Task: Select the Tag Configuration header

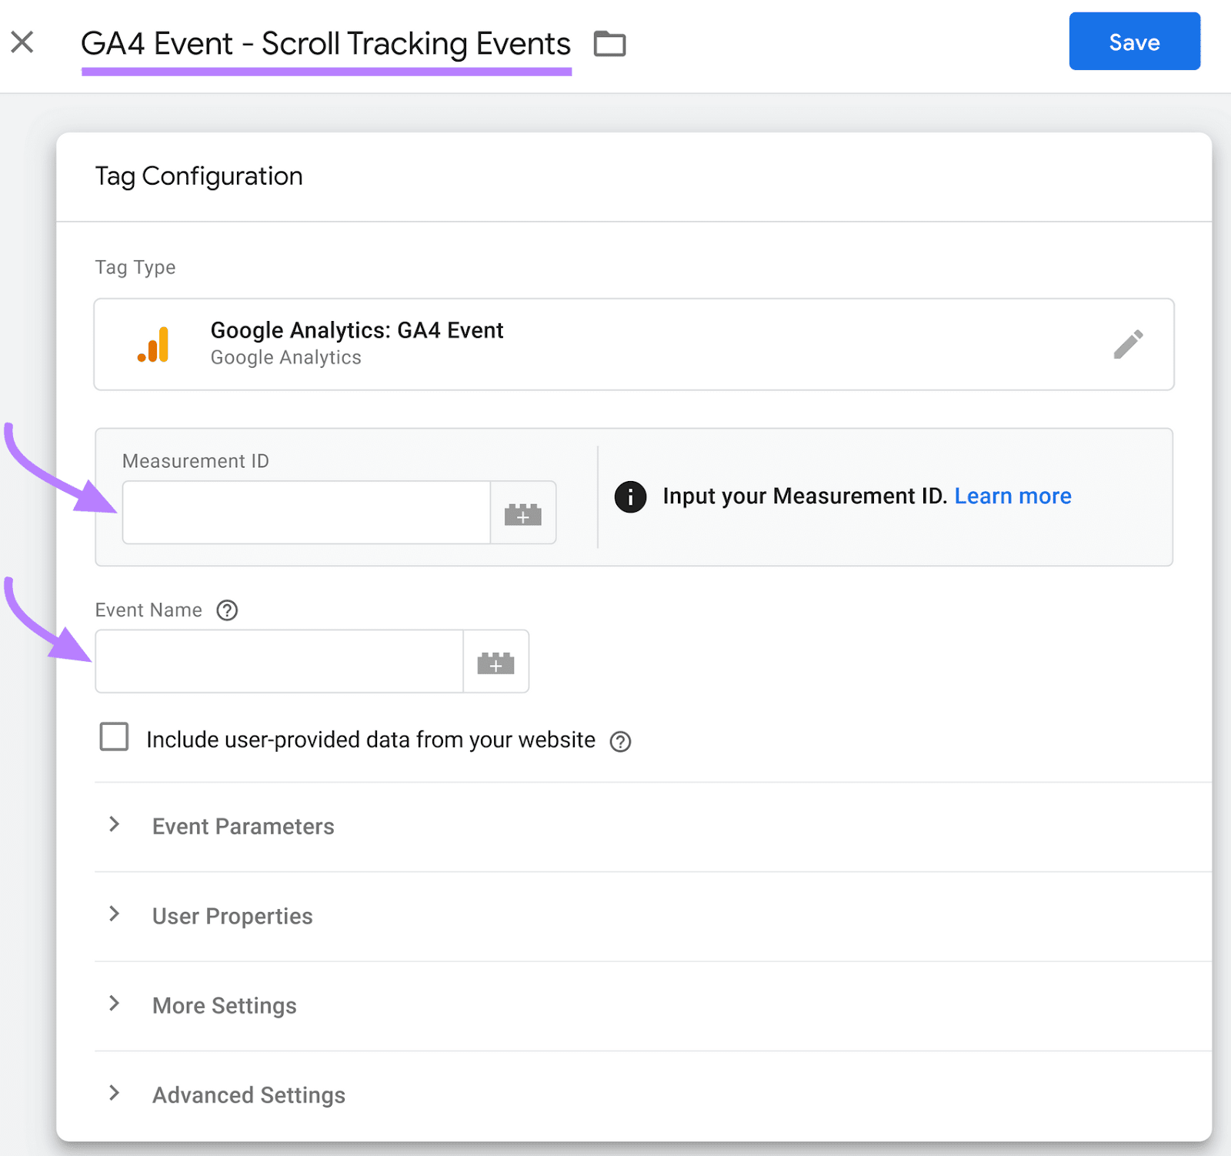Action: (198, 176)
